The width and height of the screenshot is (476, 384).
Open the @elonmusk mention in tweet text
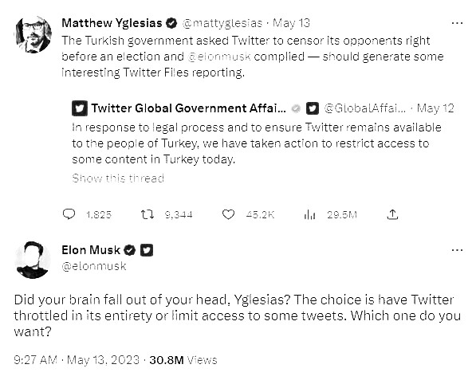point(219,57)
